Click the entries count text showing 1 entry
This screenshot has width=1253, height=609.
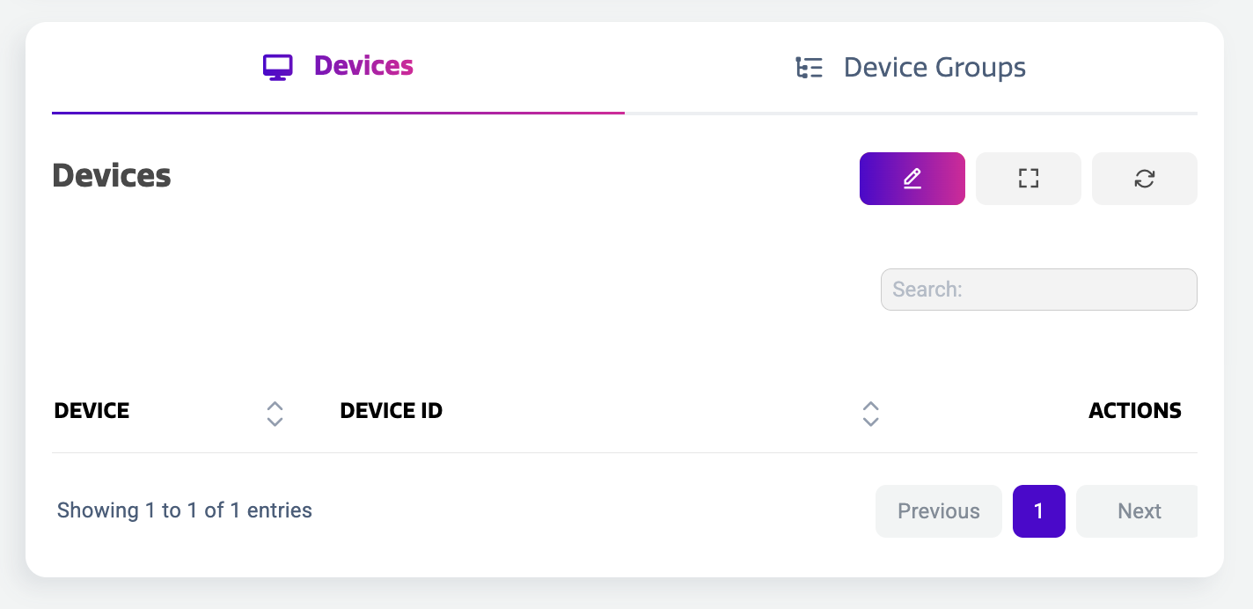point(184,510)
